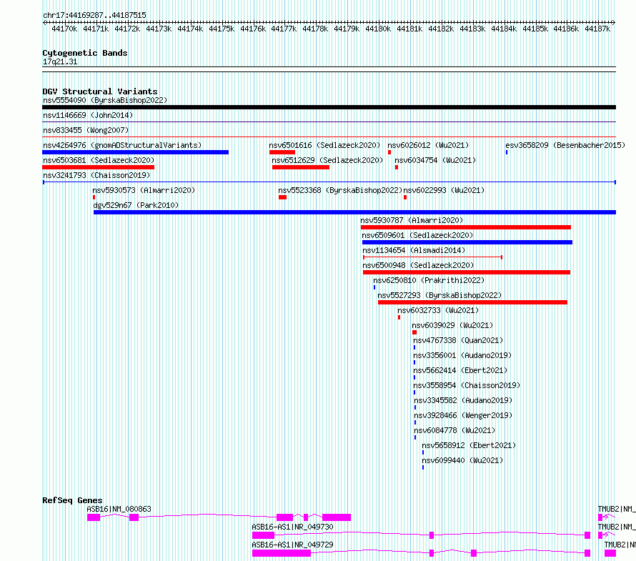Open nsv1146669 (John2014) variant label
The width and height of the screenshot is (636, 561).
pyautogui.click(x=88, y=115)
